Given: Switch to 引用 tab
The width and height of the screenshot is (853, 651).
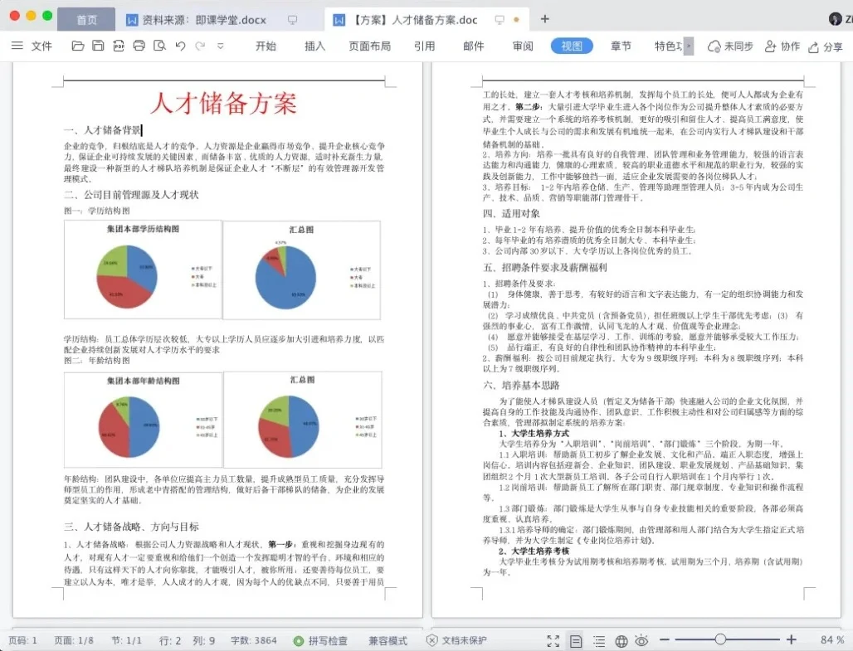Looking at the screenshot, I should 424,46.
